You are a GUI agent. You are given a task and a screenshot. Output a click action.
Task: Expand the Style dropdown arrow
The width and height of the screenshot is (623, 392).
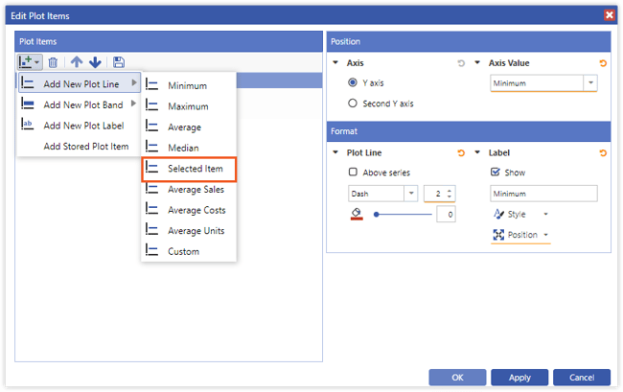tap(546, 214)
